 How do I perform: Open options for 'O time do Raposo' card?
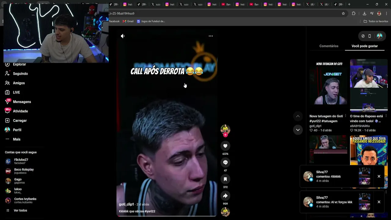point(386,116)
